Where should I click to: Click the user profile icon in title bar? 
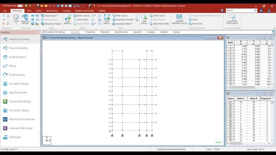[269, 10]
